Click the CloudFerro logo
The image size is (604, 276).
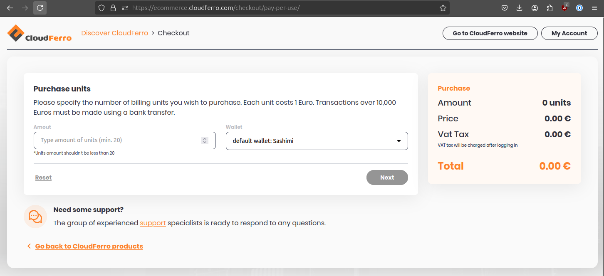coord(40,33)
